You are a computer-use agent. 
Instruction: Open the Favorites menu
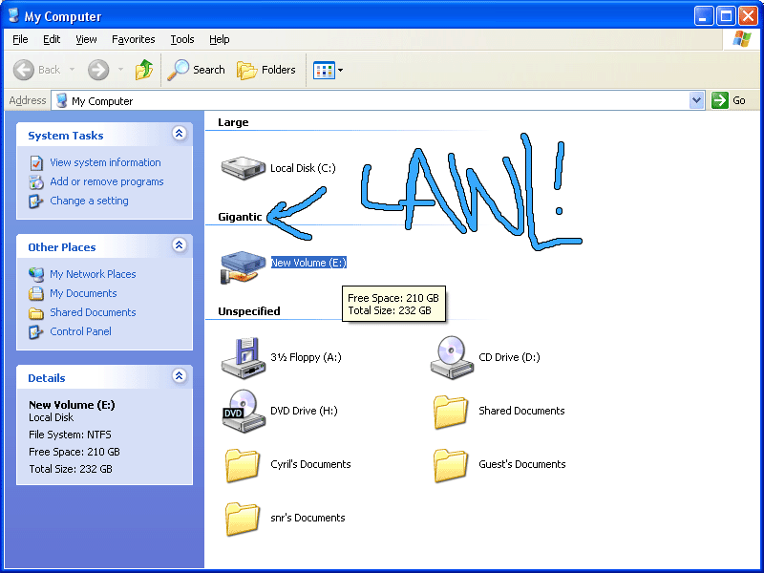133,39
